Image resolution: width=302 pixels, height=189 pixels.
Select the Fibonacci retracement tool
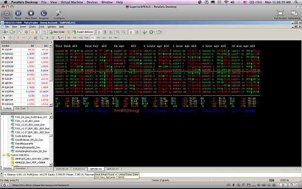click(x=42, y=38)
